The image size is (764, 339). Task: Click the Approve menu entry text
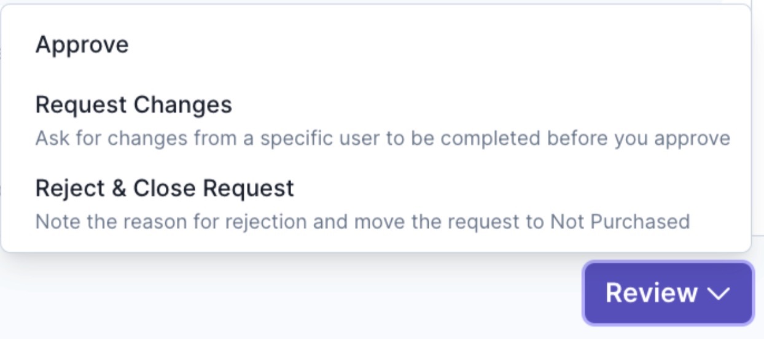click(x=82, y=45)
